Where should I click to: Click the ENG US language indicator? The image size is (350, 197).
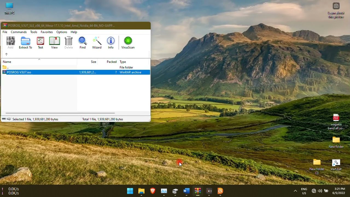click(304, 191)
